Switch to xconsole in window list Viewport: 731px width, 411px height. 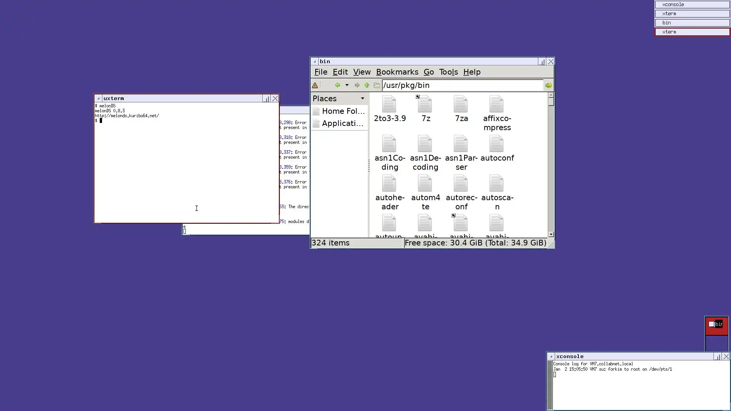tap(692, 5)
